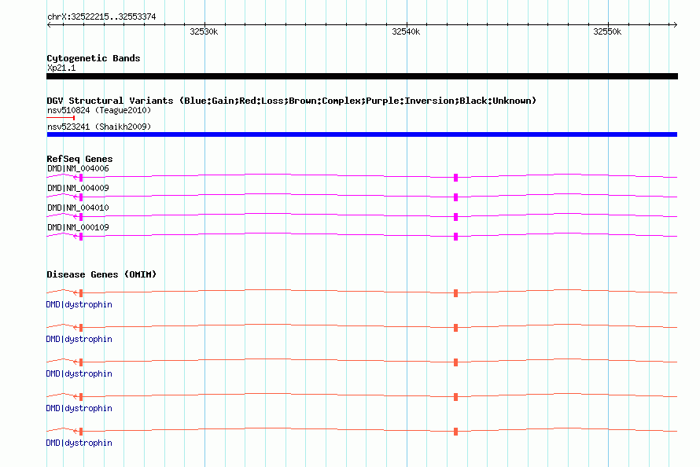This screenshot has height=467, width=700.
Task: Select the Cytogenetic Bands track title
Action: 94,58
